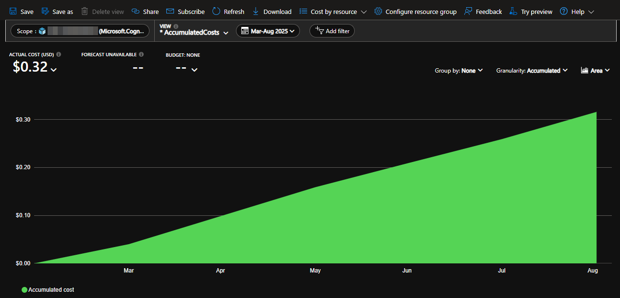Click the Scope selector pill
The height and width of the screenshot is (298, 620).
point(80,31)
